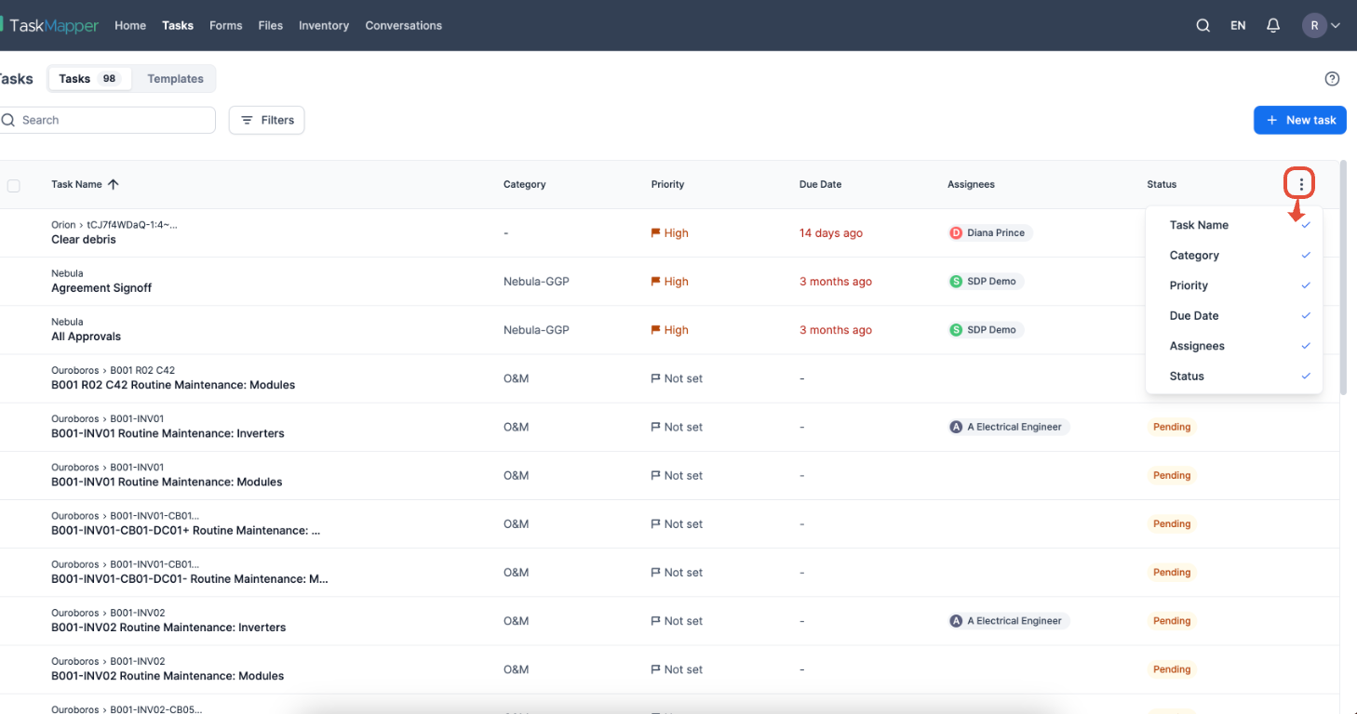Open All Approvals task
The height and width of the screenshot is (714, 1357).
(86, 337)
